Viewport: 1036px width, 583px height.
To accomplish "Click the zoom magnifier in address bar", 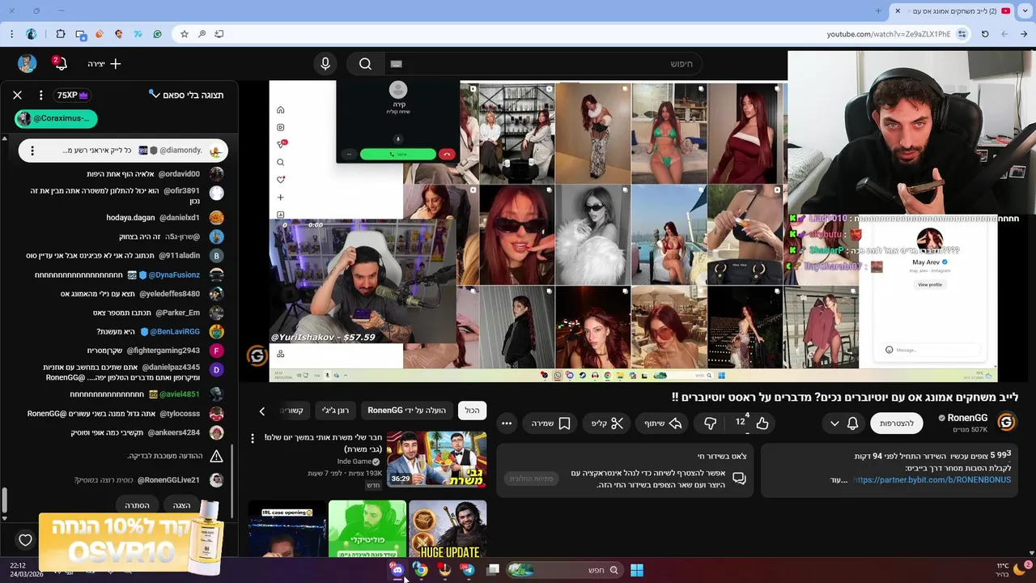I will (202, 34).
